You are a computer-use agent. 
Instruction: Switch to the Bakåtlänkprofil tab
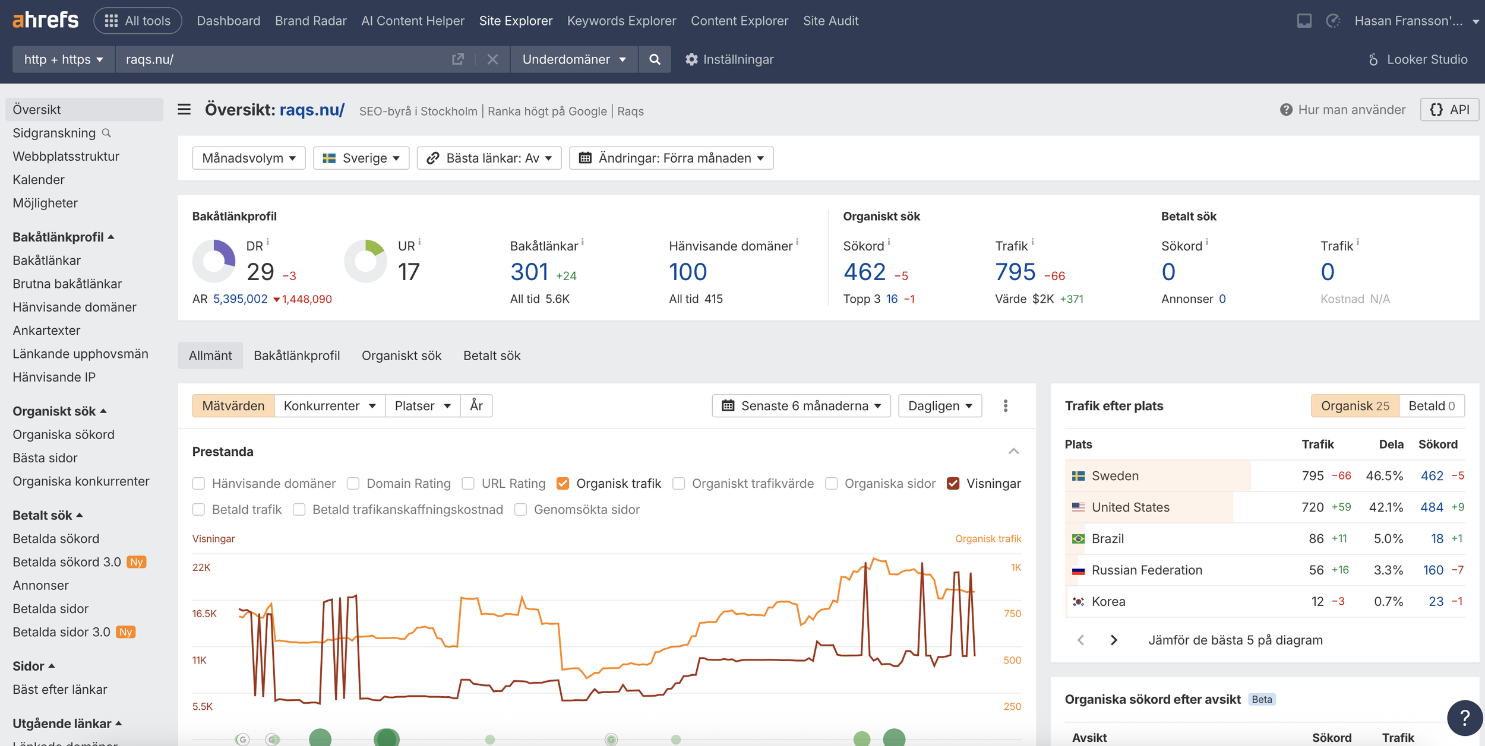297,355
